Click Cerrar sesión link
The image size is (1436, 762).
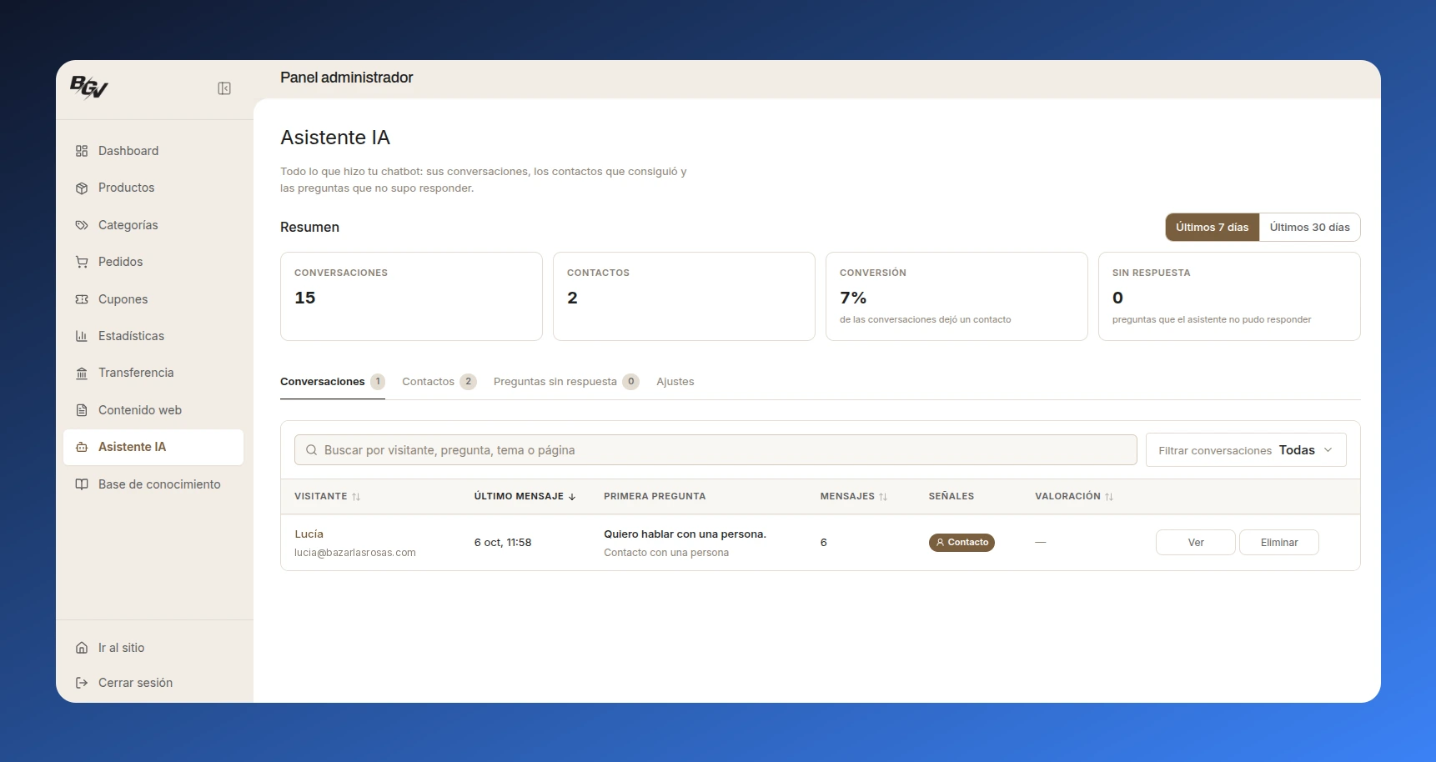(x=153, y=683)
